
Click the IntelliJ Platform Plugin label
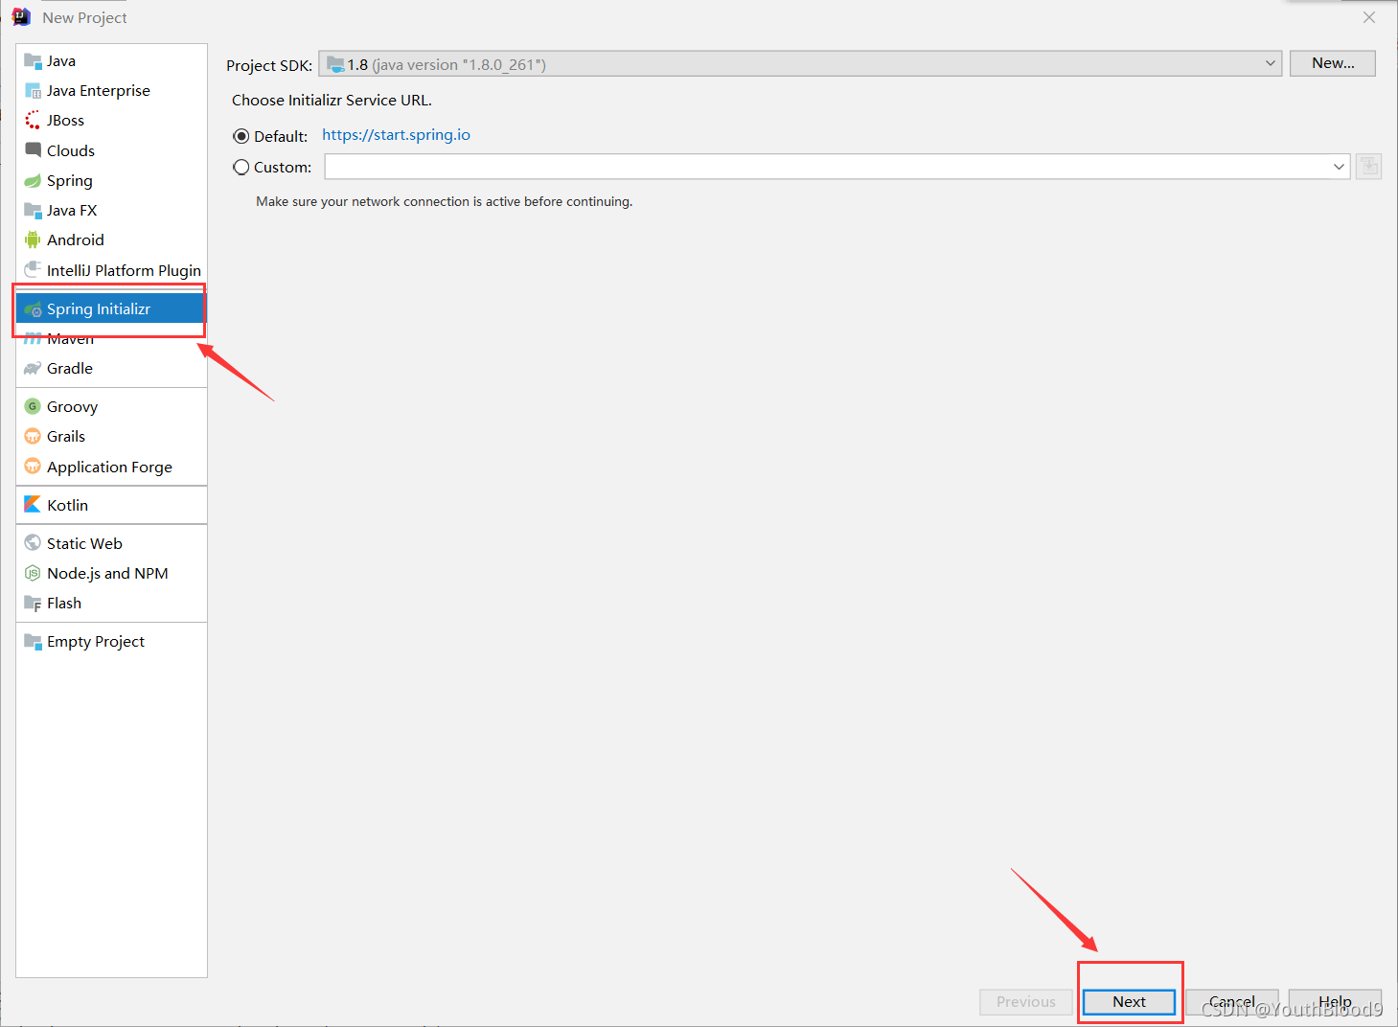(124, 270)
